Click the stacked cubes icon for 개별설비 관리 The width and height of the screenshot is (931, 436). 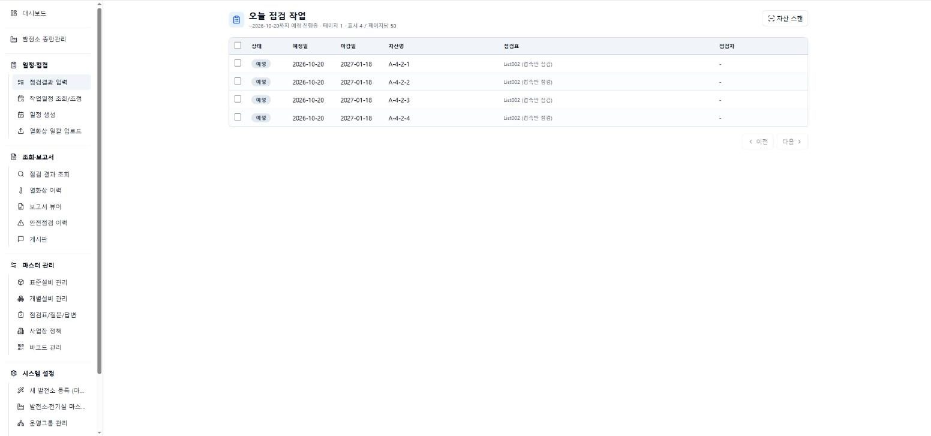[21, 299]
